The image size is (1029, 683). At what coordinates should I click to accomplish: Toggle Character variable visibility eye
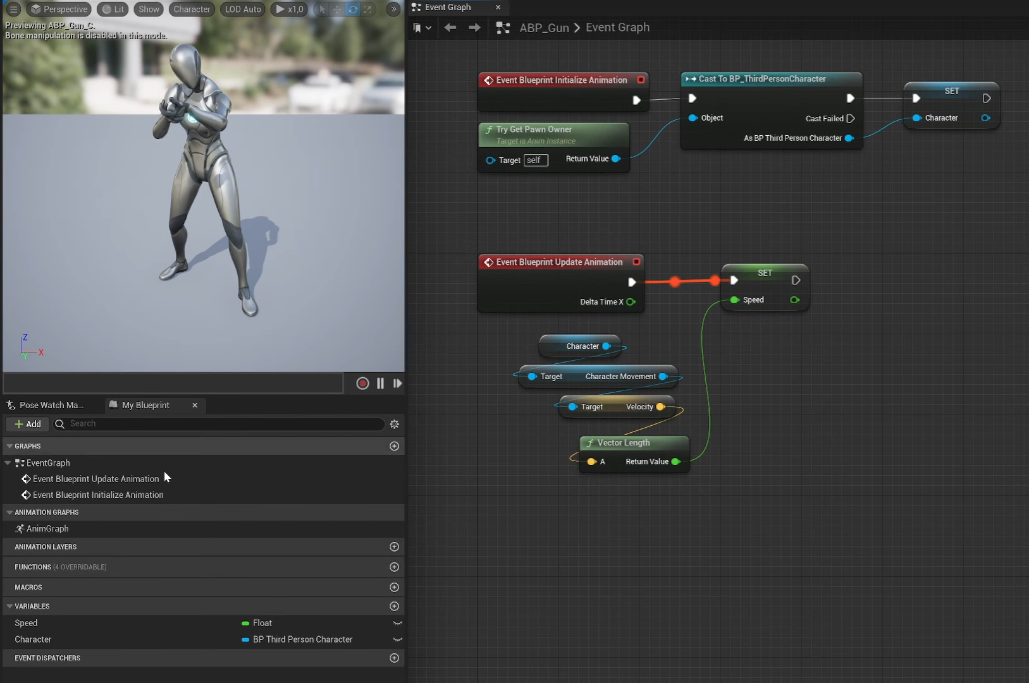(x=397, y=639)
